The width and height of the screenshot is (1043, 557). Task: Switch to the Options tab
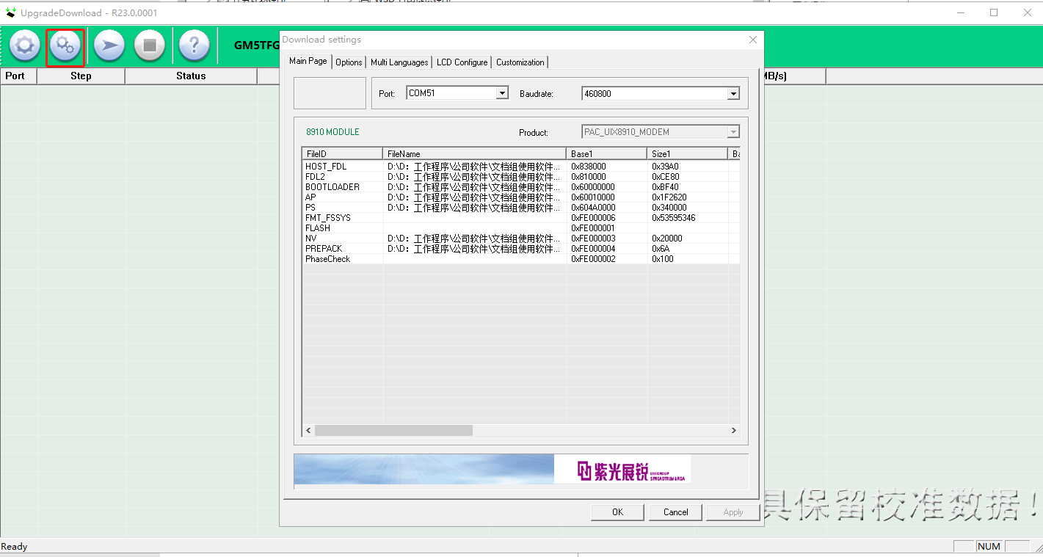pyautogui.click(x=349, y=62)
